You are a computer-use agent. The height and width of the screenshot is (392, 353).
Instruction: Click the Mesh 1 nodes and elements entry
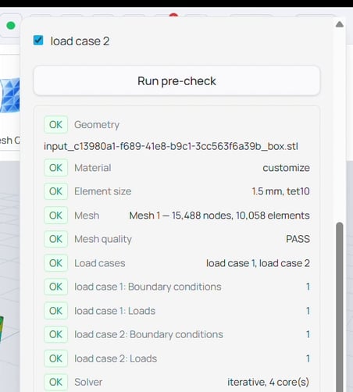[219, 216]
